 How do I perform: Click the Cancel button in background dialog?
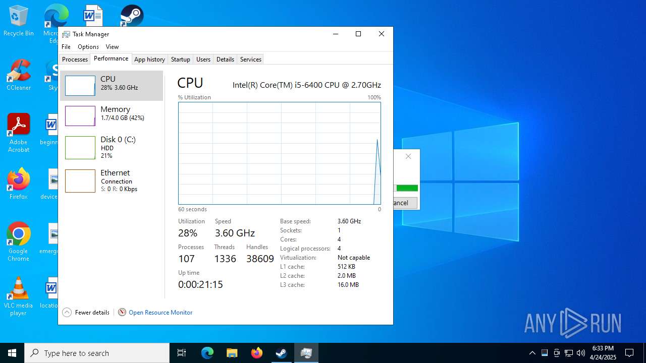[405, 203]
